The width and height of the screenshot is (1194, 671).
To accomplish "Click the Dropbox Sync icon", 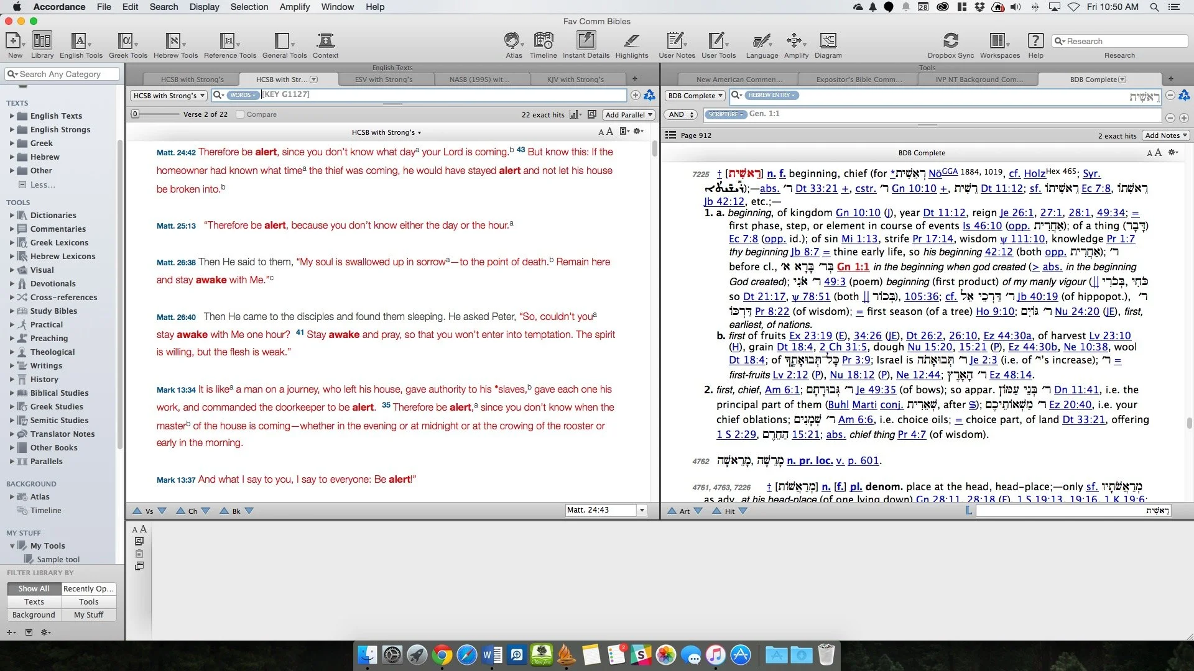I will pyautogui.click(x=950, y=42).
